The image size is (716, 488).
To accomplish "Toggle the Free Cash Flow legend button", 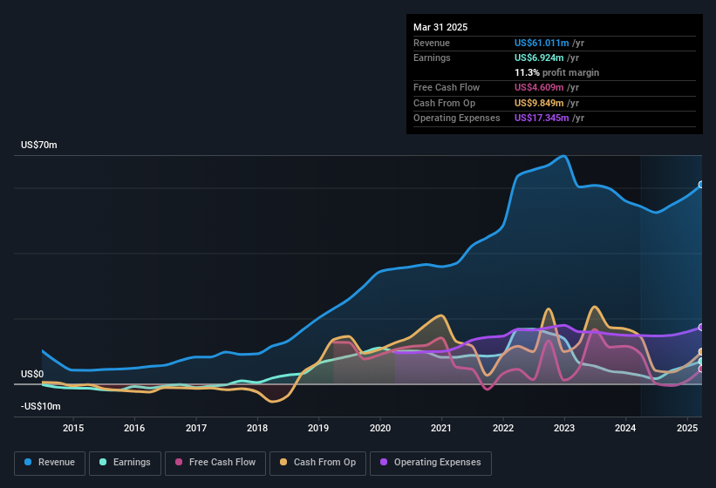I will point(215,463).
